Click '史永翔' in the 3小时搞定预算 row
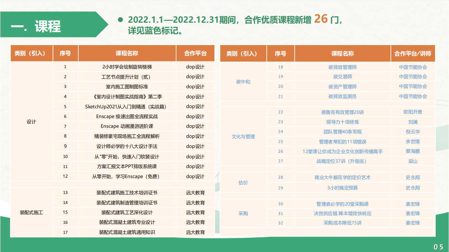 click(413, 188)
